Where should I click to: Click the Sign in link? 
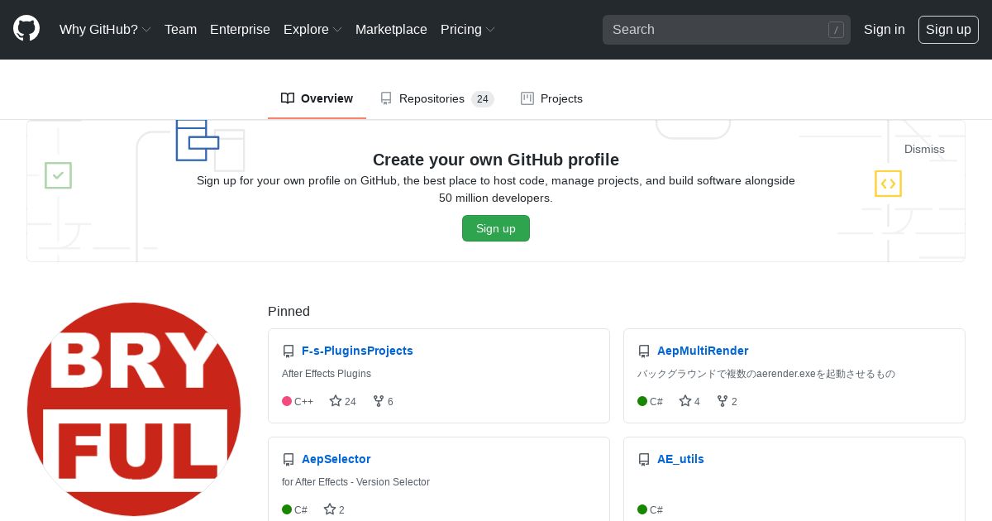(885, 29)
